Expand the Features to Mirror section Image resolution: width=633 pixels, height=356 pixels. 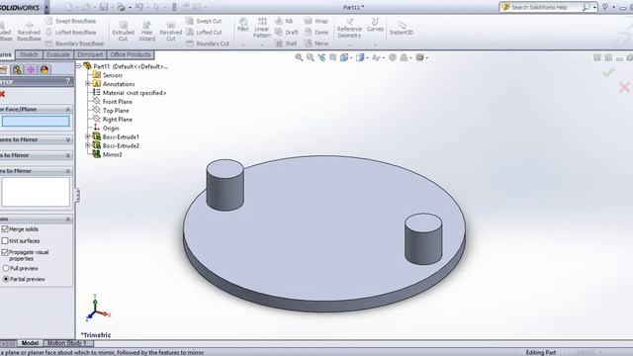[68, 139]
